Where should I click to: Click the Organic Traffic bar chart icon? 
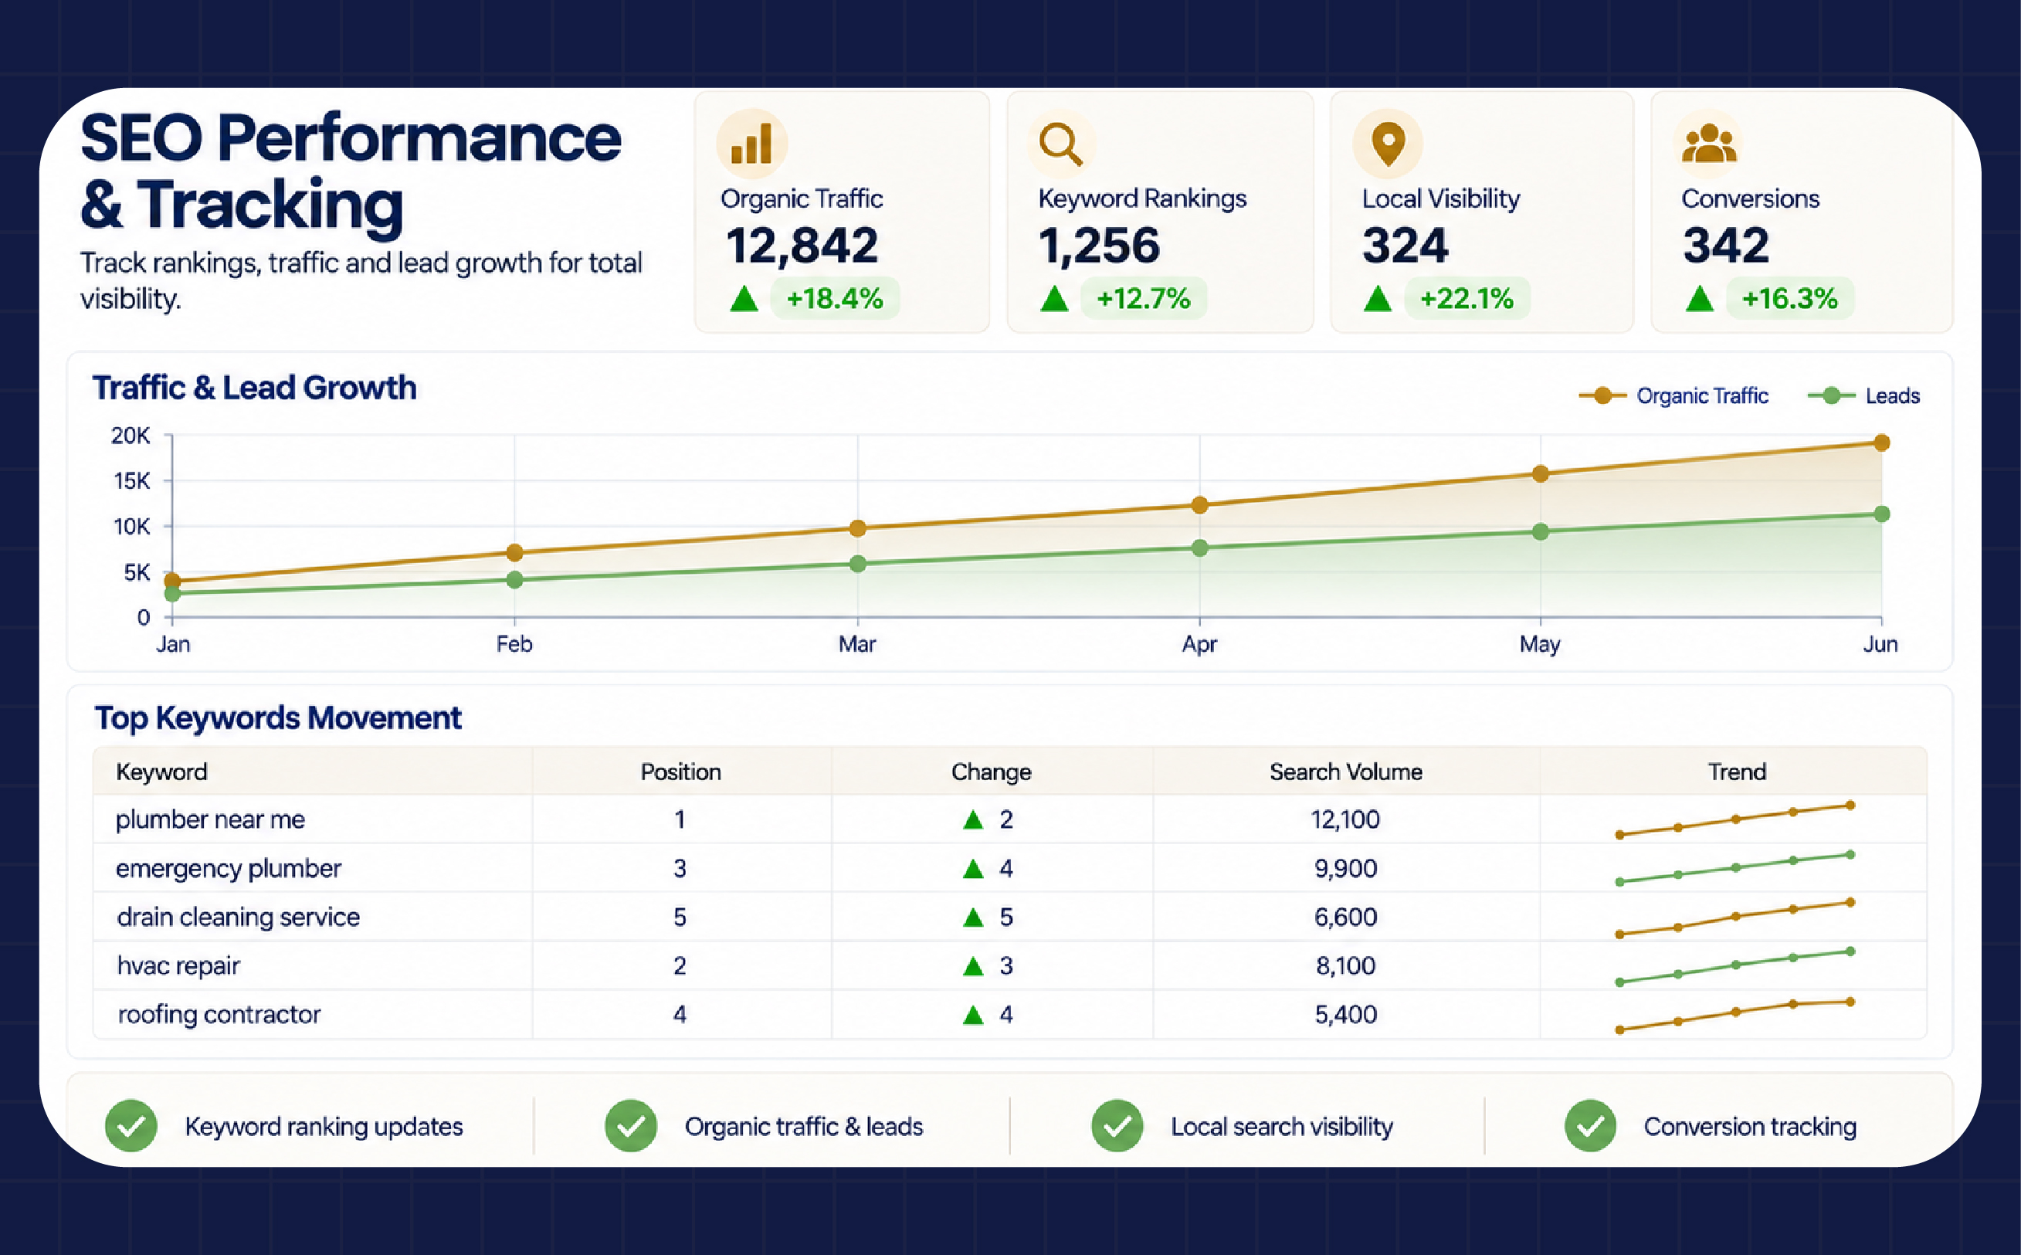(752, 144)
